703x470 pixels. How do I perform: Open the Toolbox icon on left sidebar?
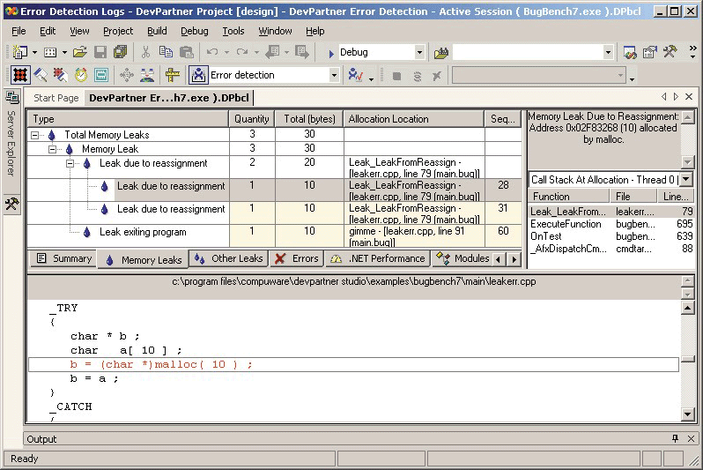pyautogui.click(x=11, y=205)
